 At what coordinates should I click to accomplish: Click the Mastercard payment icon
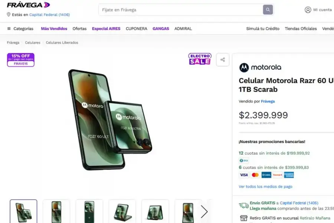255,175
